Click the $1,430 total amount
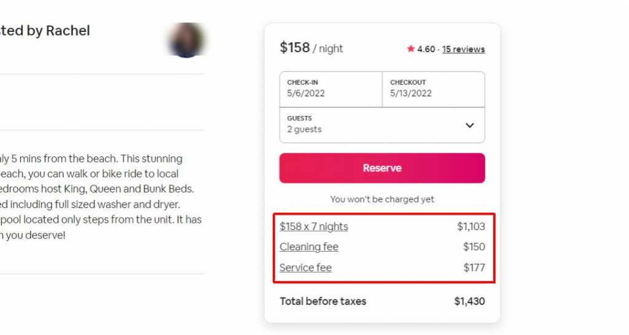 click(469, 301)
